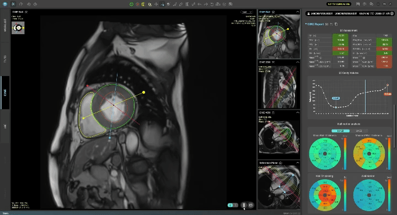Viewport: 397px width, 215px height.
Task: Collapse the CINE 2CH side panel
Action: tap(298, 62)
